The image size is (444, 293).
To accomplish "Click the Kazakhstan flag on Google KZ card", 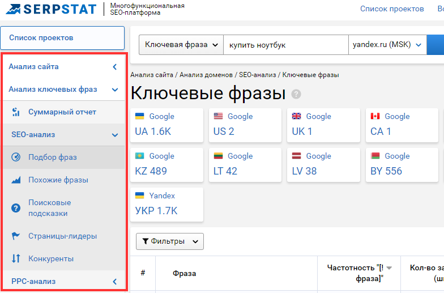I will (139, 155).
